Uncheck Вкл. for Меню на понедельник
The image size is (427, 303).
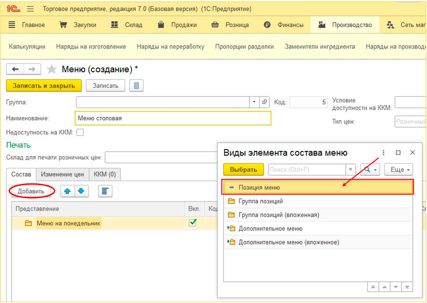point(193,223)
